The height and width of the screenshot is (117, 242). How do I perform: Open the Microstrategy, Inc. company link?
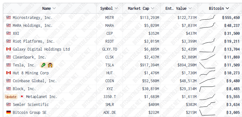(x=32, y=18)
